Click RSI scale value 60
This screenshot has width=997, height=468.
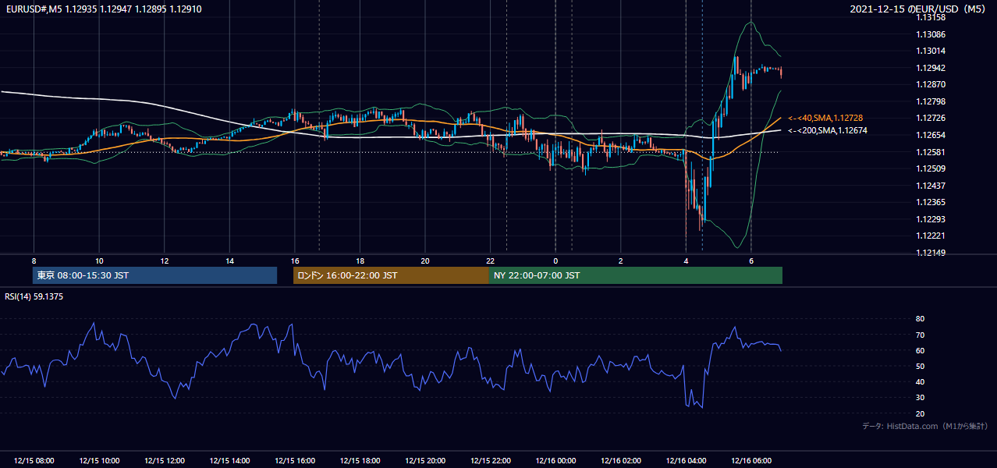pyautogui.click(x=921, y=350)
